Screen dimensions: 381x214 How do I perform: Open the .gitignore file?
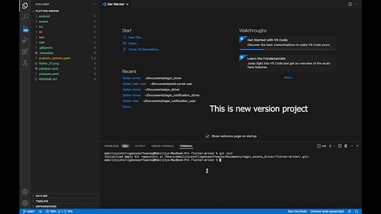[x=45, y=48]
